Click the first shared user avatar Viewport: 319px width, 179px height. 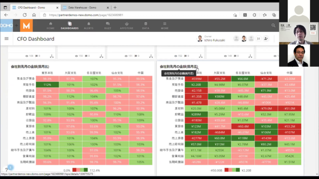[236, 39]
